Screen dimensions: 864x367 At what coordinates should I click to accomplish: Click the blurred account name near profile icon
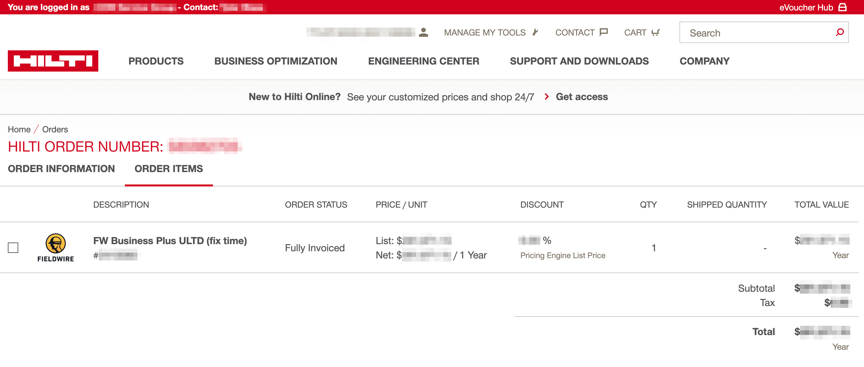coord(361,32)
